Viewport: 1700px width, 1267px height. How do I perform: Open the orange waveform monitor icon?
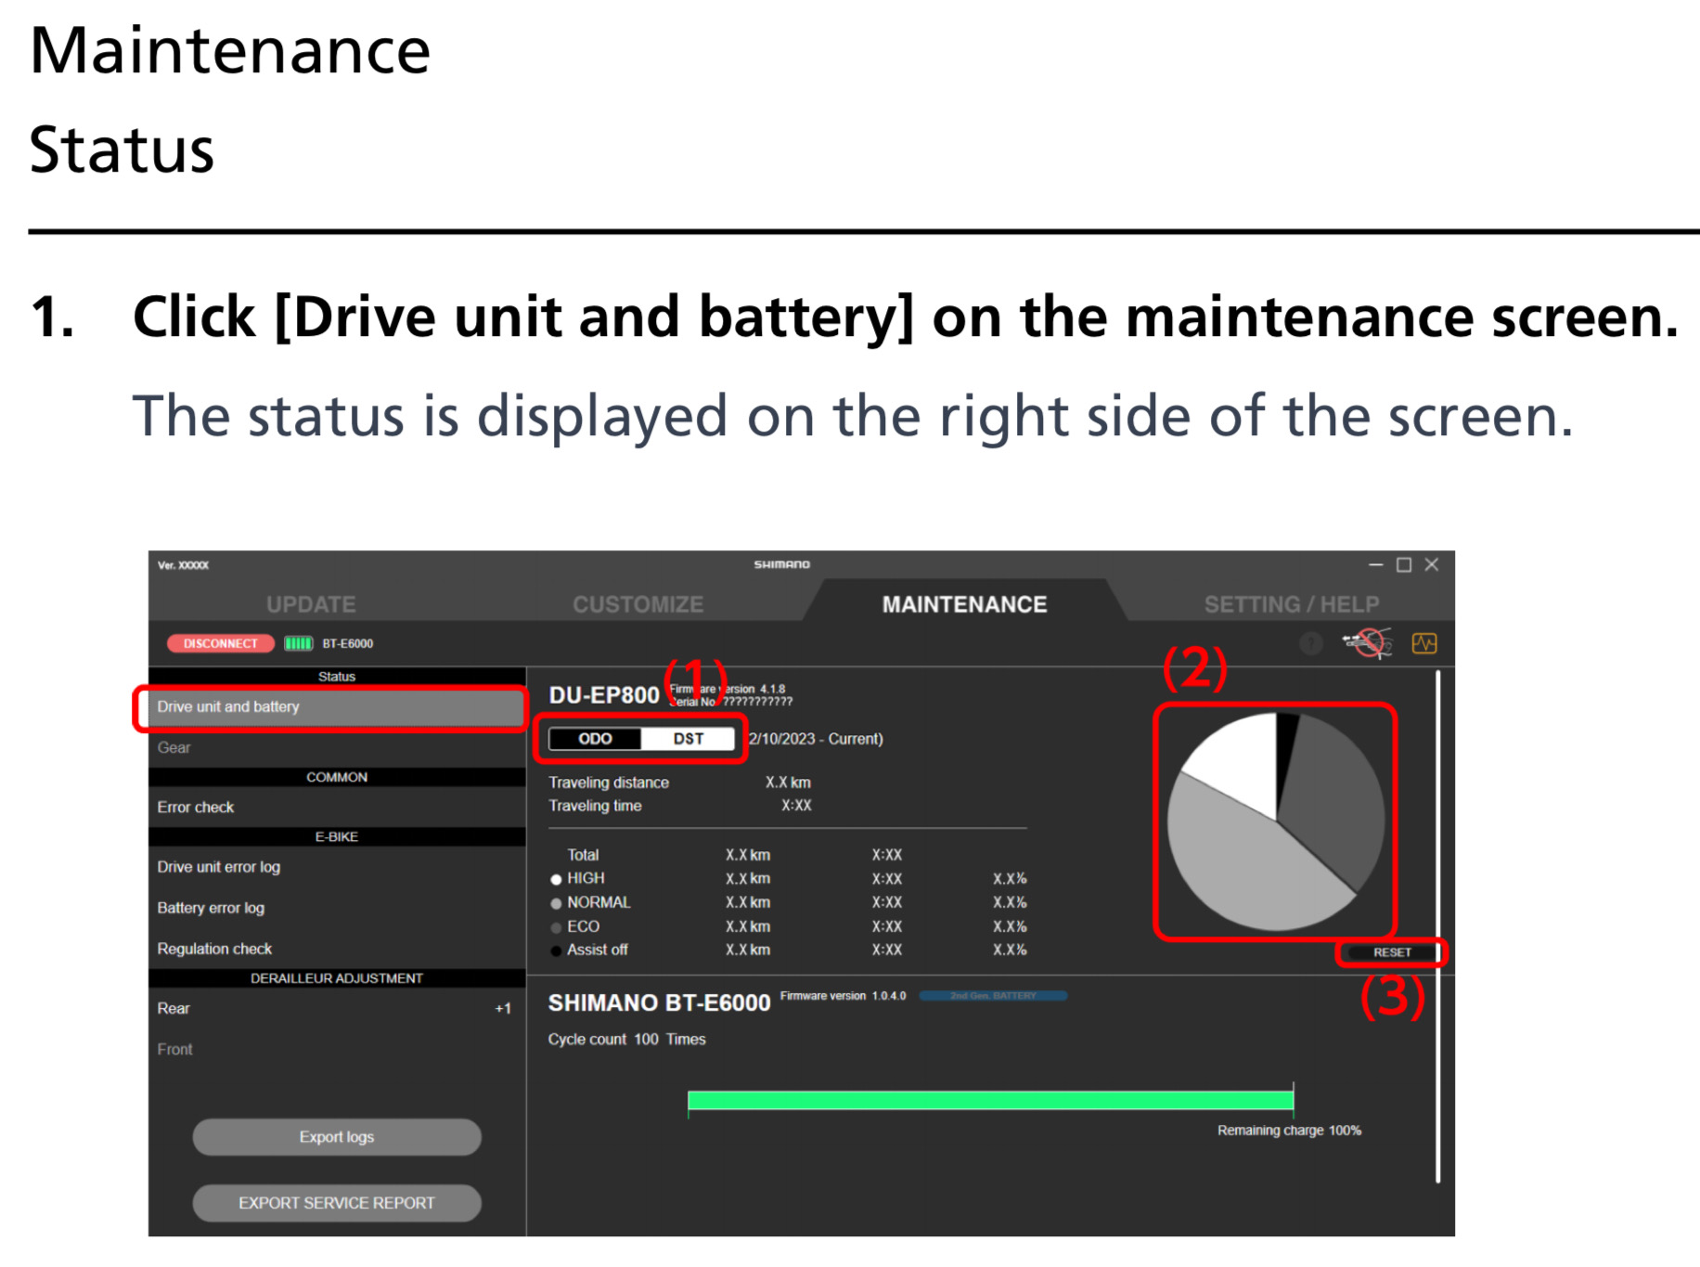click(x=1424, y=643)
